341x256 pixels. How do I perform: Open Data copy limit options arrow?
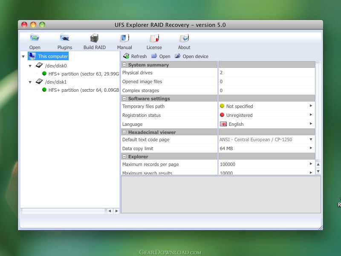[311, 148]
